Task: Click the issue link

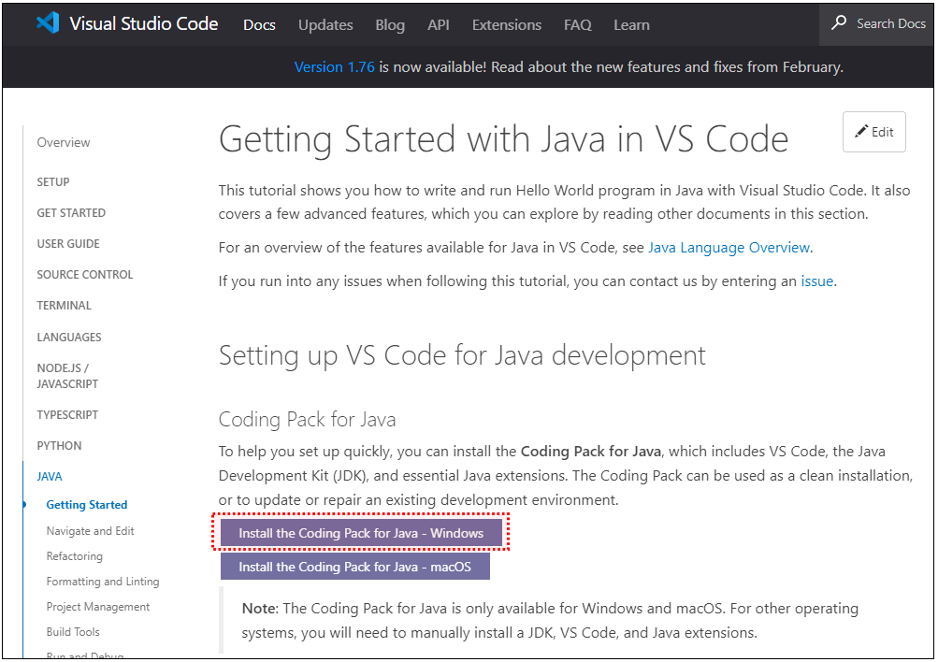Action: pyautogui.click(x=816, y=281)
